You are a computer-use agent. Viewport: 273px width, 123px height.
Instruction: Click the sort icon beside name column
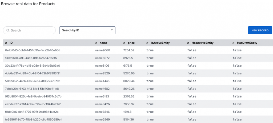(96, 43)
